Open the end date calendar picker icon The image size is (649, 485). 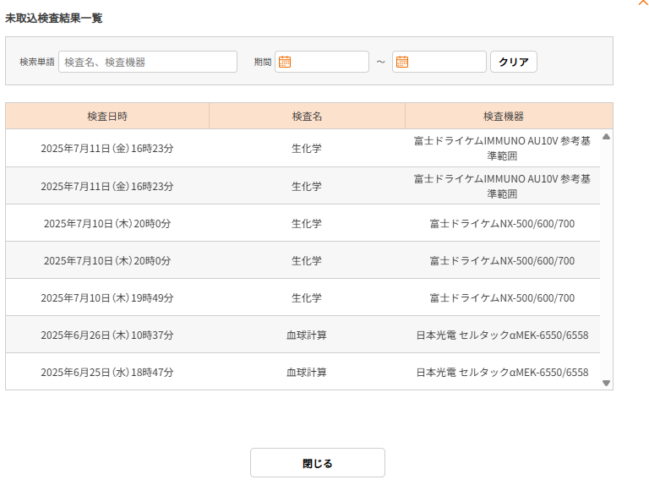(402, 62)
